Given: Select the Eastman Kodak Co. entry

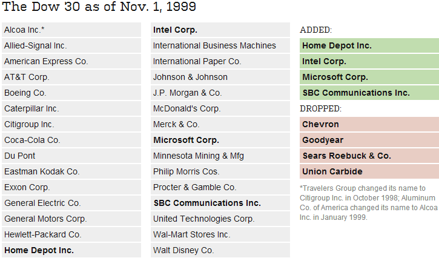Looking at the screenshot, I should coord(71,171).
